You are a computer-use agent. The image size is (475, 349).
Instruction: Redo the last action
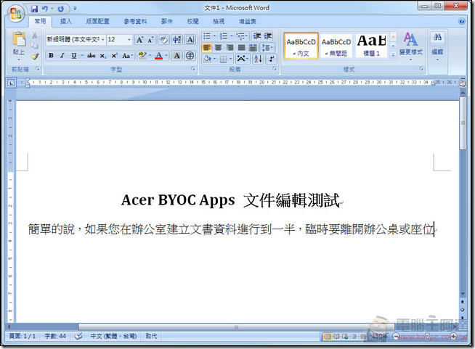point(60,9)
